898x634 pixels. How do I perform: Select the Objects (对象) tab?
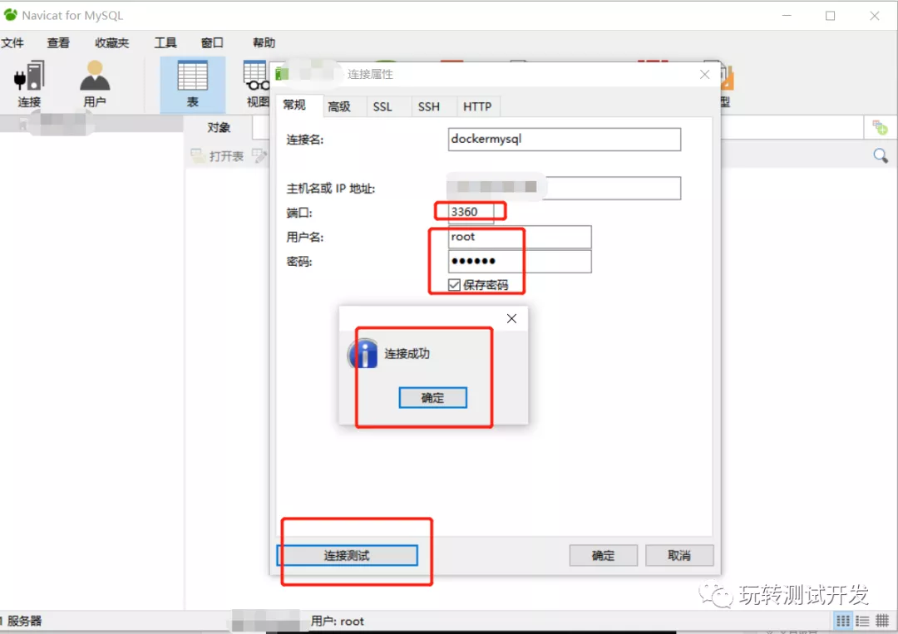coord(219,128)
